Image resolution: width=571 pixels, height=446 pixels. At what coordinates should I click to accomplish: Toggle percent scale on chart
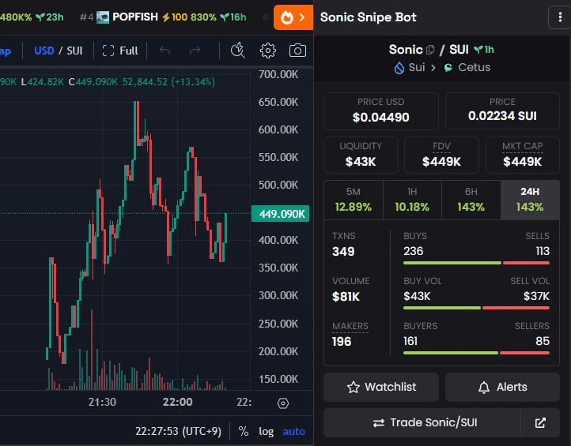[243, 431]
